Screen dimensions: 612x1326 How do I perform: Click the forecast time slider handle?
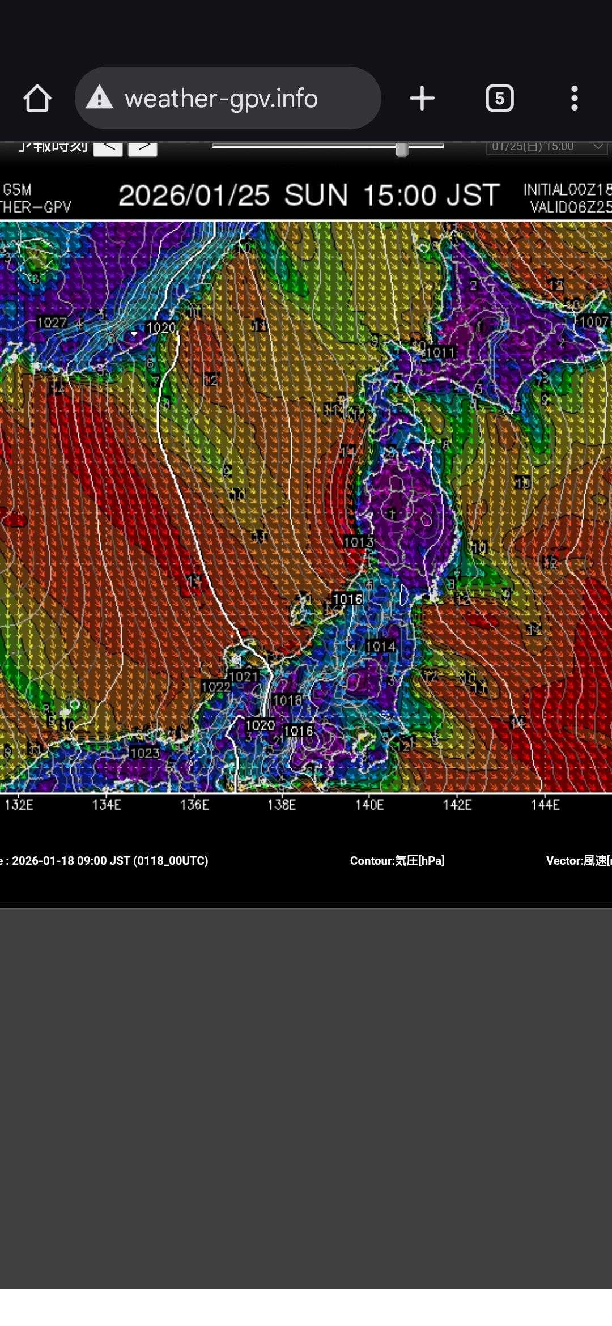402,148
